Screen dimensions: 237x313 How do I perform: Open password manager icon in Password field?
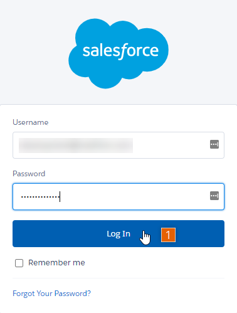click(214, 196)
